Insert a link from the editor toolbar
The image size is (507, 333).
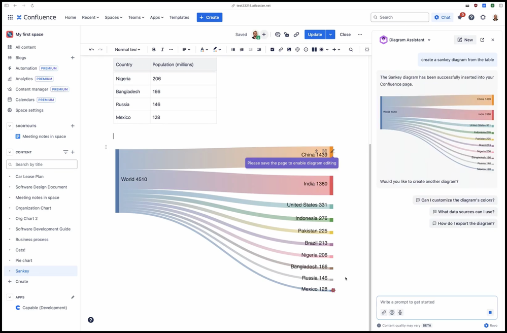[281, 49]
